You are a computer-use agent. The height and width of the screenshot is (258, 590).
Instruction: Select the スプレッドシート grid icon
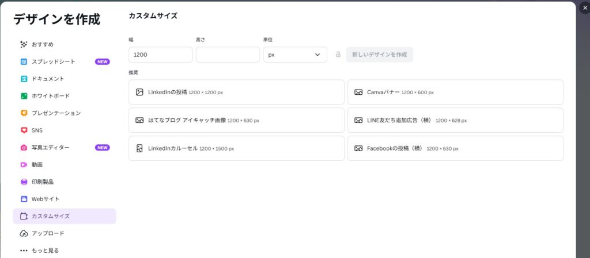(24, 61)
